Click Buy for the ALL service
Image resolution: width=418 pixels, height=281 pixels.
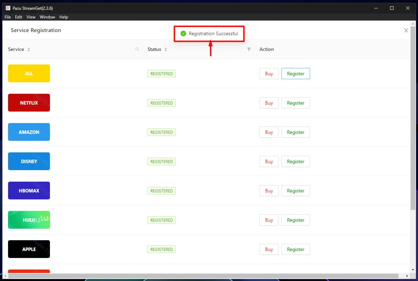click(269, 74)
